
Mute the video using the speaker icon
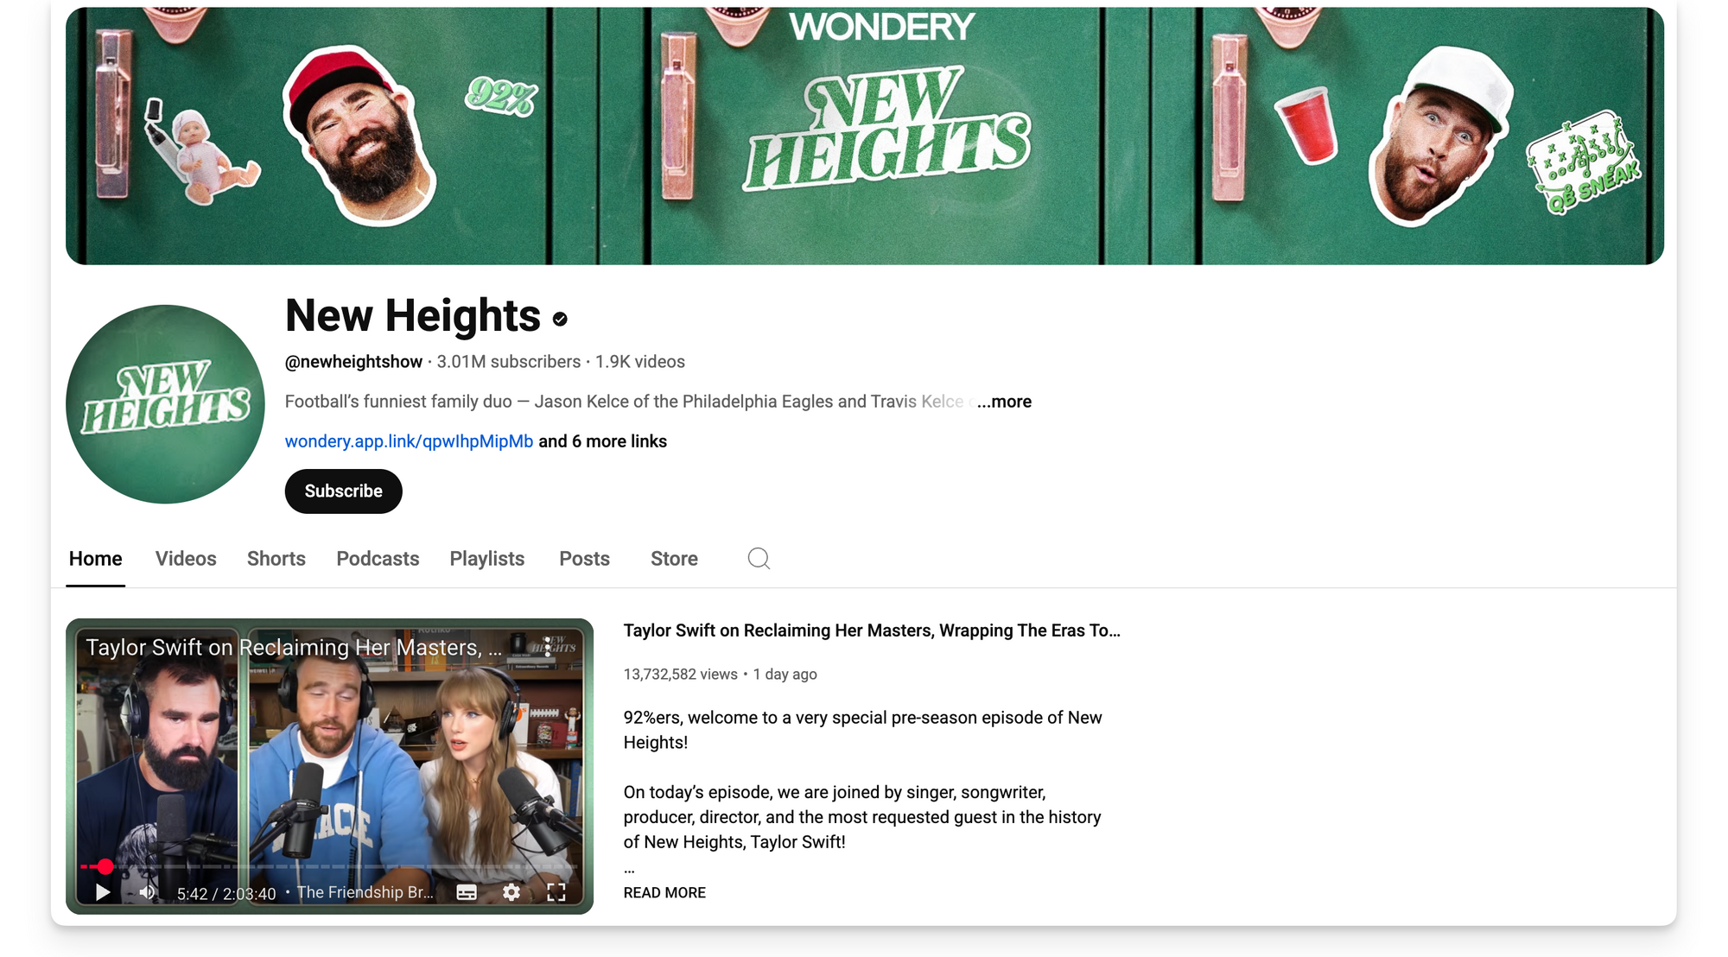(148, 892)
